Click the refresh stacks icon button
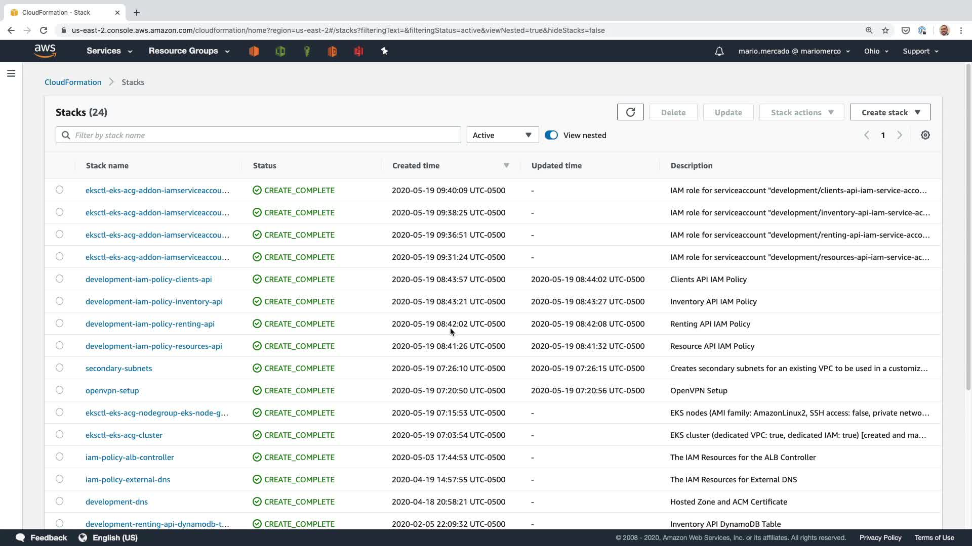972x546 pixels. (x=630, y=112)
